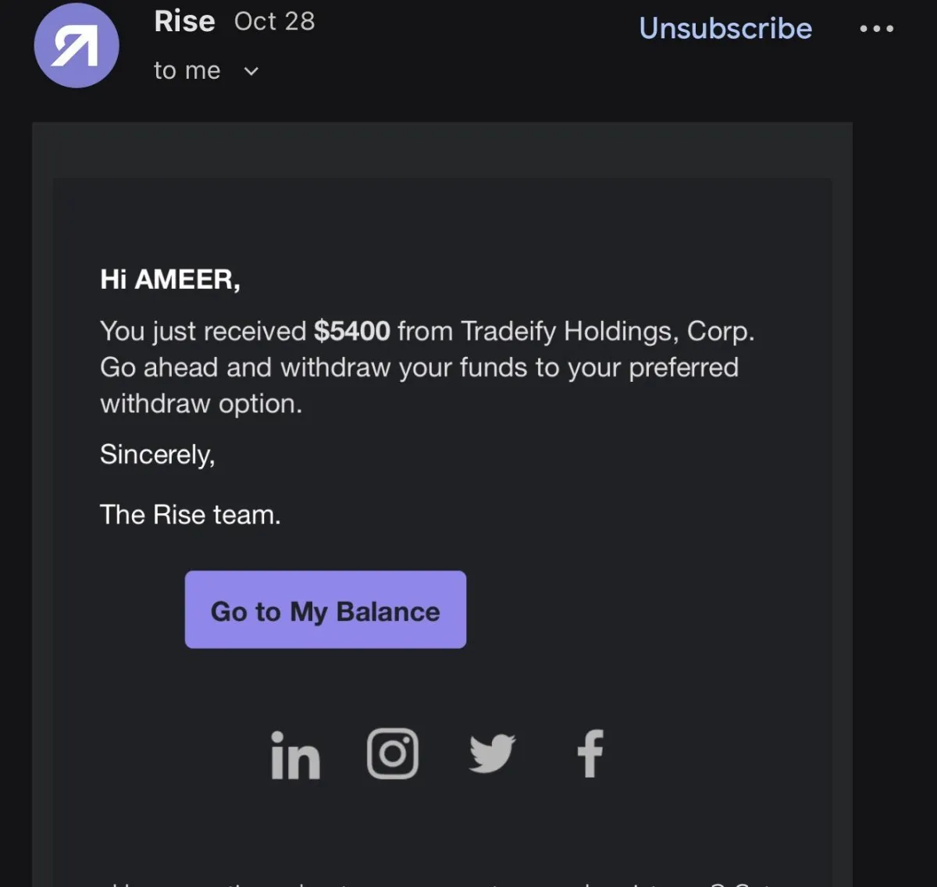Open the Rise sender avatar
This screenshot has width=937, height=887.
pos(77,45)
